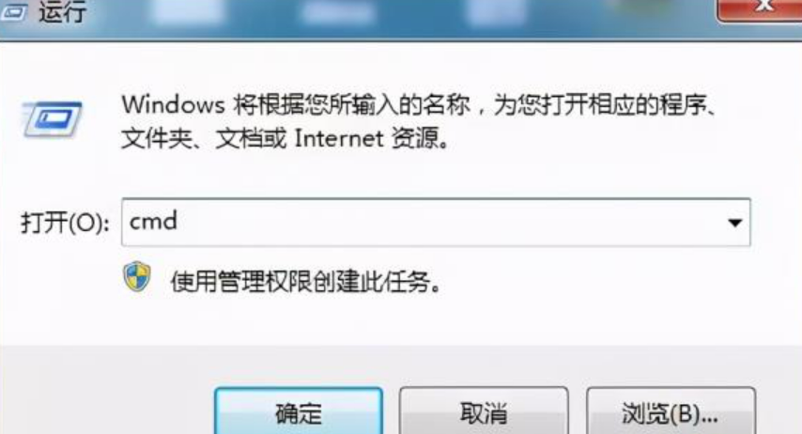The height and width of the screenshot is (434, 802).
Task: Open the file browser with 浏览(B)... button
Action: [671, 411]
